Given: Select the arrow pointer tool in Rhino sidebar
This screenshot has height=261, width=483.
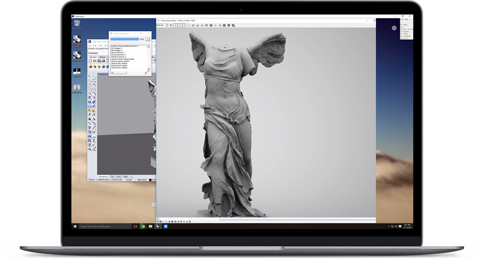Looking at the screenshot, I should pyautogui.click(x=90, y=76).
